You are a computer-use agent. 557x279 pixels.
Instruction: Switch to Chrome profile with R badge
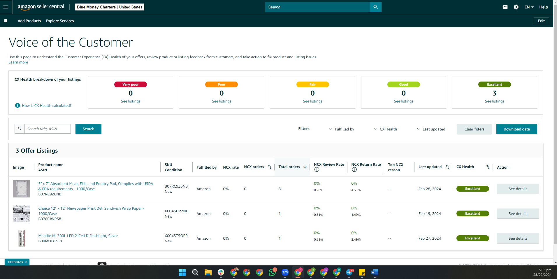tap(298, 272)
